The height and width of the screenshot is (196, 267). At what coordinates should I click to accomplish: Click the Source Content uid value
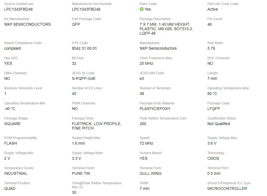[18, 9]
